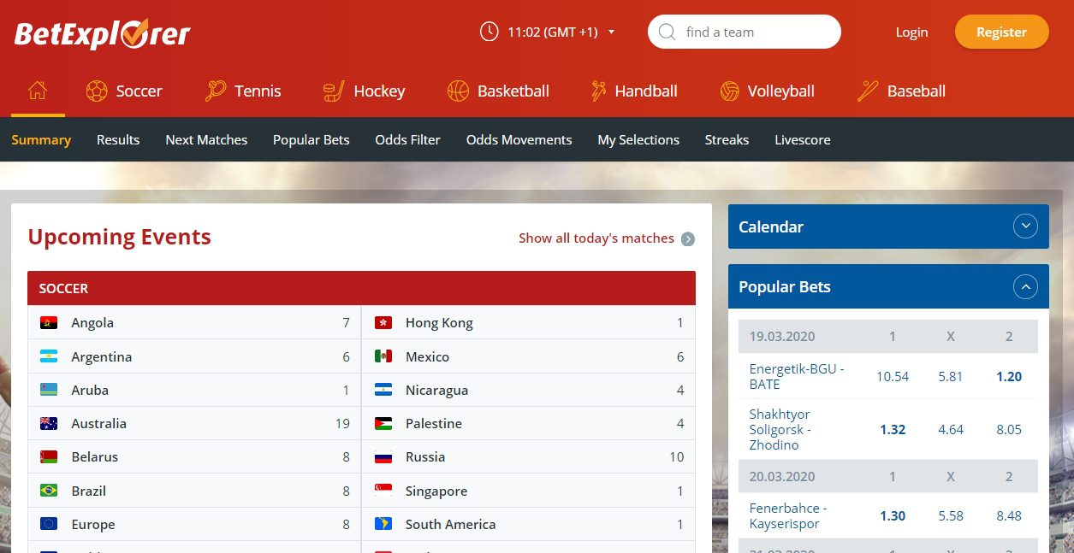Click the Register button
Screen dimensions: 1074x553
pyautogui.click(x=1001, y=32)
